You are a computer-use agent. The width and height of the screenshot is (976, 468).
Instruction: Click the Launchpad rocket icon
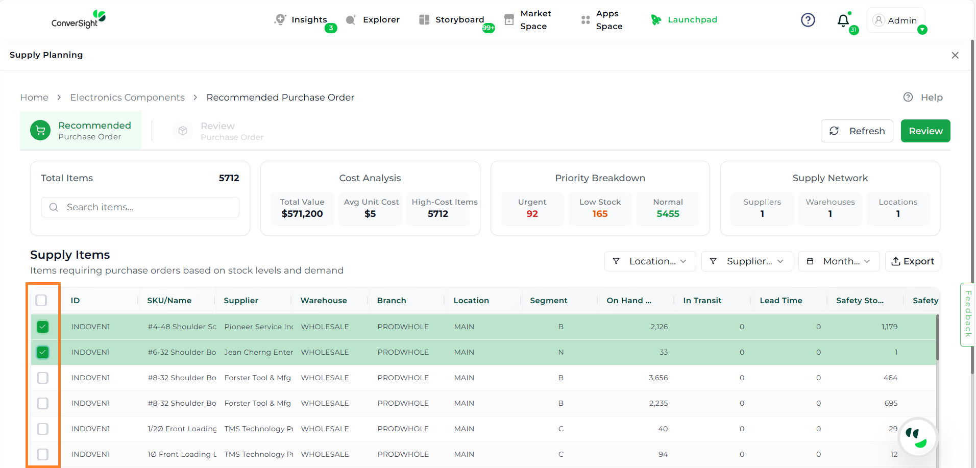click(656, 20)
